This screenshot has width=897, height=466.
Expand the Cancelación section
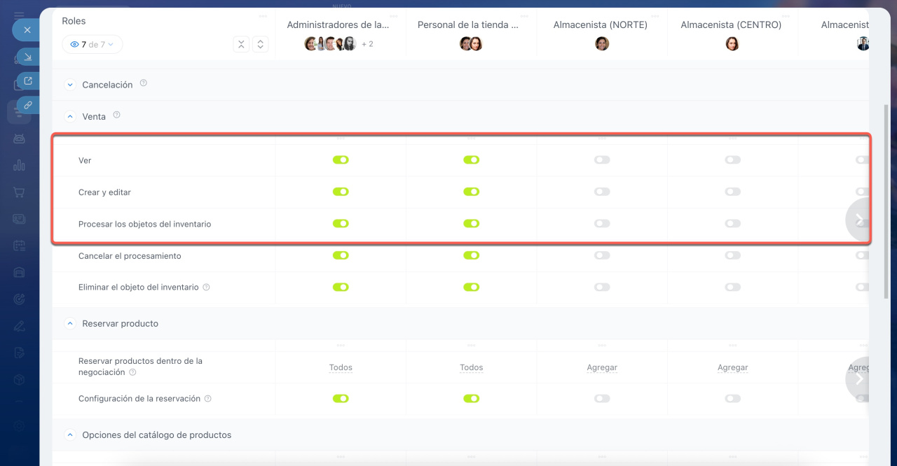click(x=70, y=85)
